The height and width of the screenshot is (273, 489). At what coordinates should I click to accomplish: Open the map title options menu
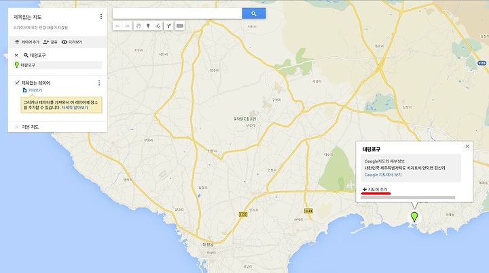tap(101, 16)
